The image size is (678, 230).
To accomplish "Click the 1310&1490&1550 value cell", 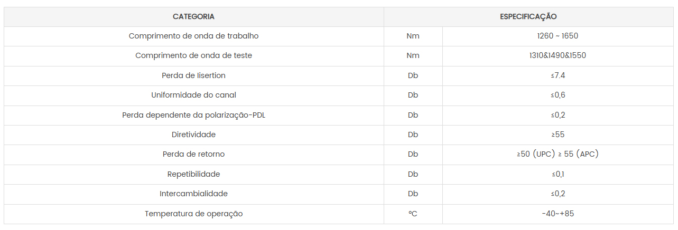I will (x=558, y=56).
